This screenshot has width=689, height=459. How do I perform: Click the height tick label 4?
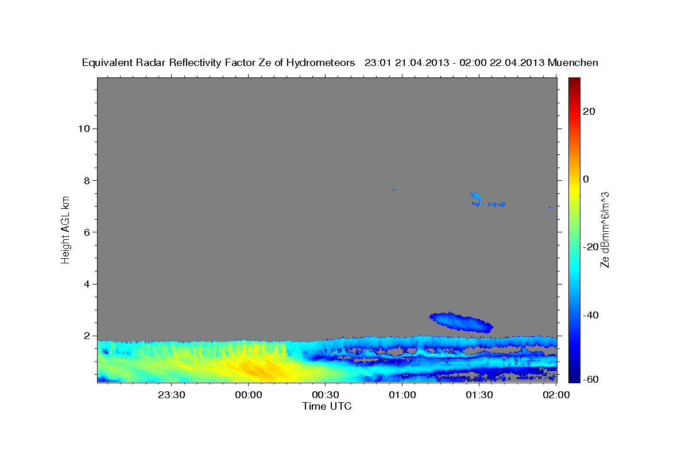point(86,284)
